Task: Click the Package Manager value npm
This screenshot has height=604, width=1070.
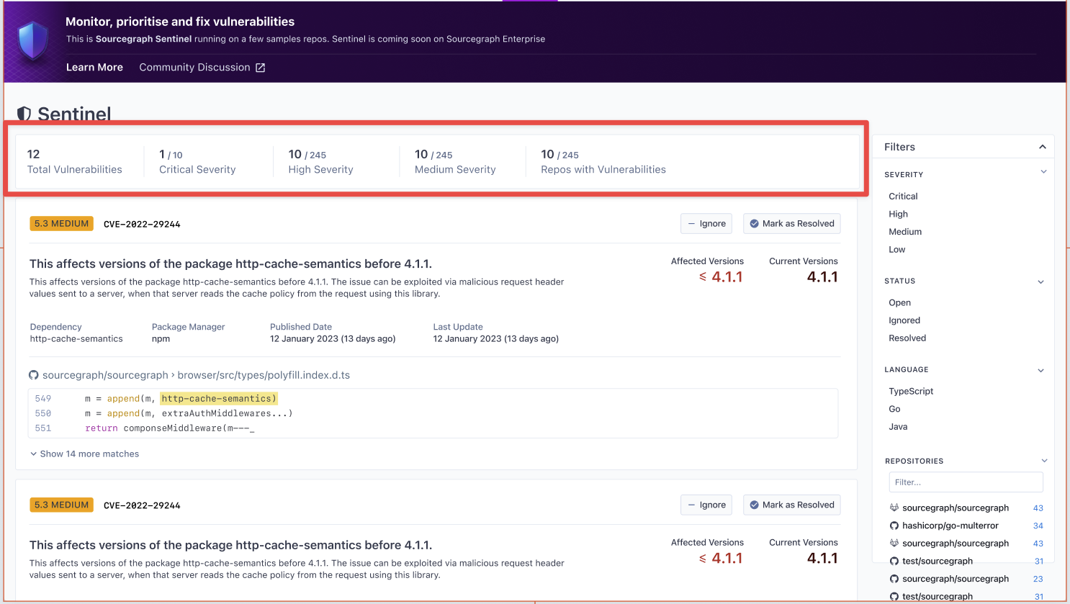Action: [161, 339]
